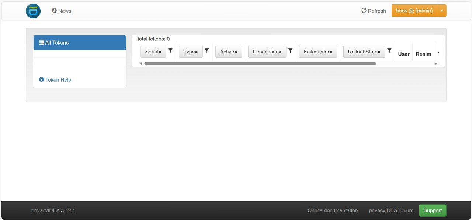The width and height of the screenshot is (472, 220).
Task: Sort tokens by Description column
Action: coord(267,52)
